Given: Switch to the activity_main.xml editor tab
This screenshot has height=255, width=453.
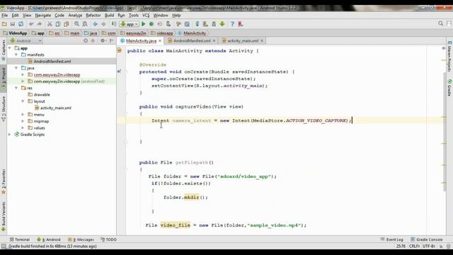Looking at the screenshot, I should [243, 41].
